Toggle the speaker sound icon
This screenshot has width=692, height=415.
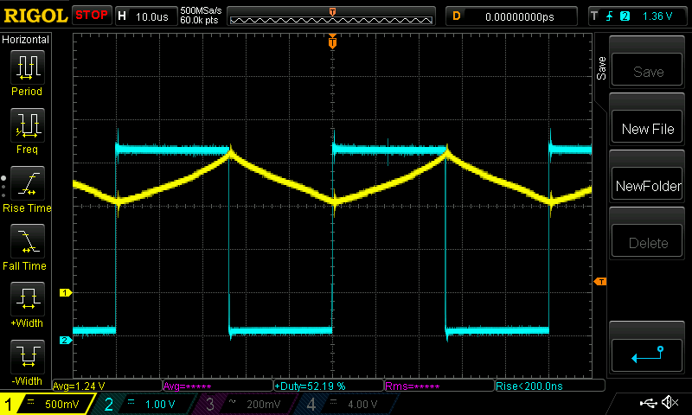tap(669, 403)
